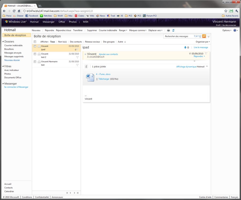This screenshot has height=200, width=241.
Task: Open the Options dropdown menu
Action: (227, 30)
